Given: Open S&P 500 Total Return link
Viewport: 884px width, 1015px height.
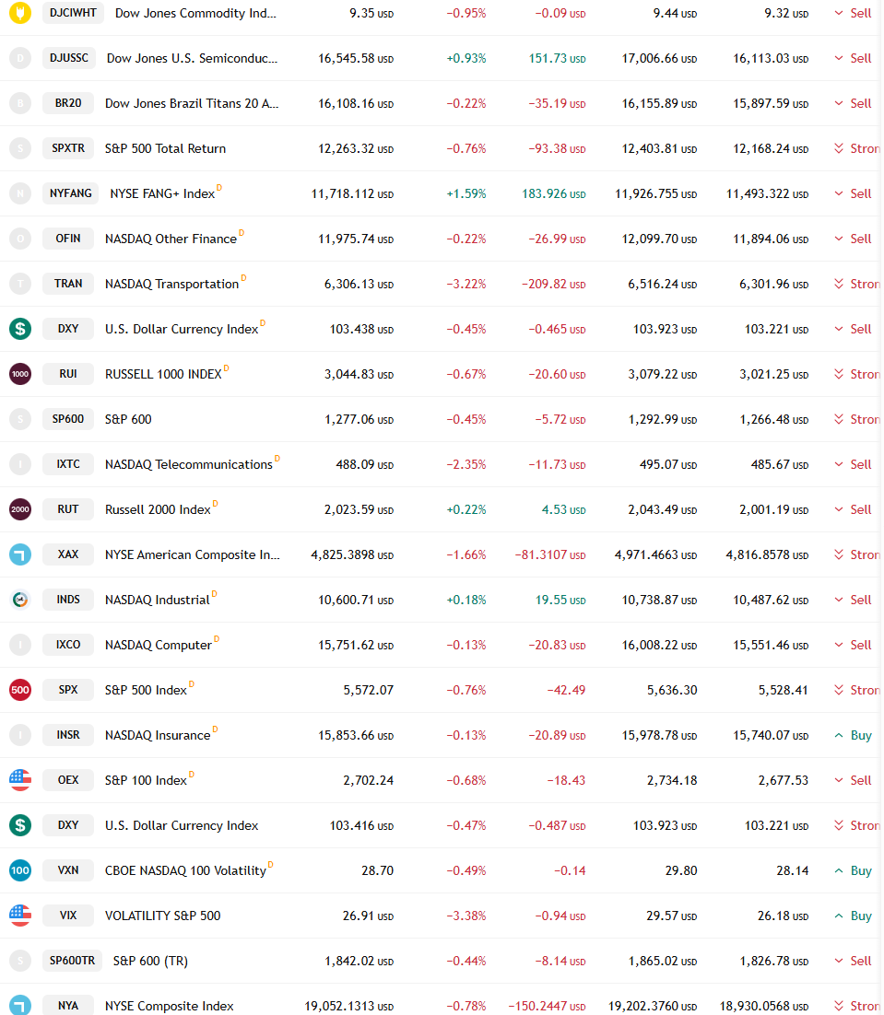Looking at the screenshot, I should pyautogui.click(x=165, y=148).
